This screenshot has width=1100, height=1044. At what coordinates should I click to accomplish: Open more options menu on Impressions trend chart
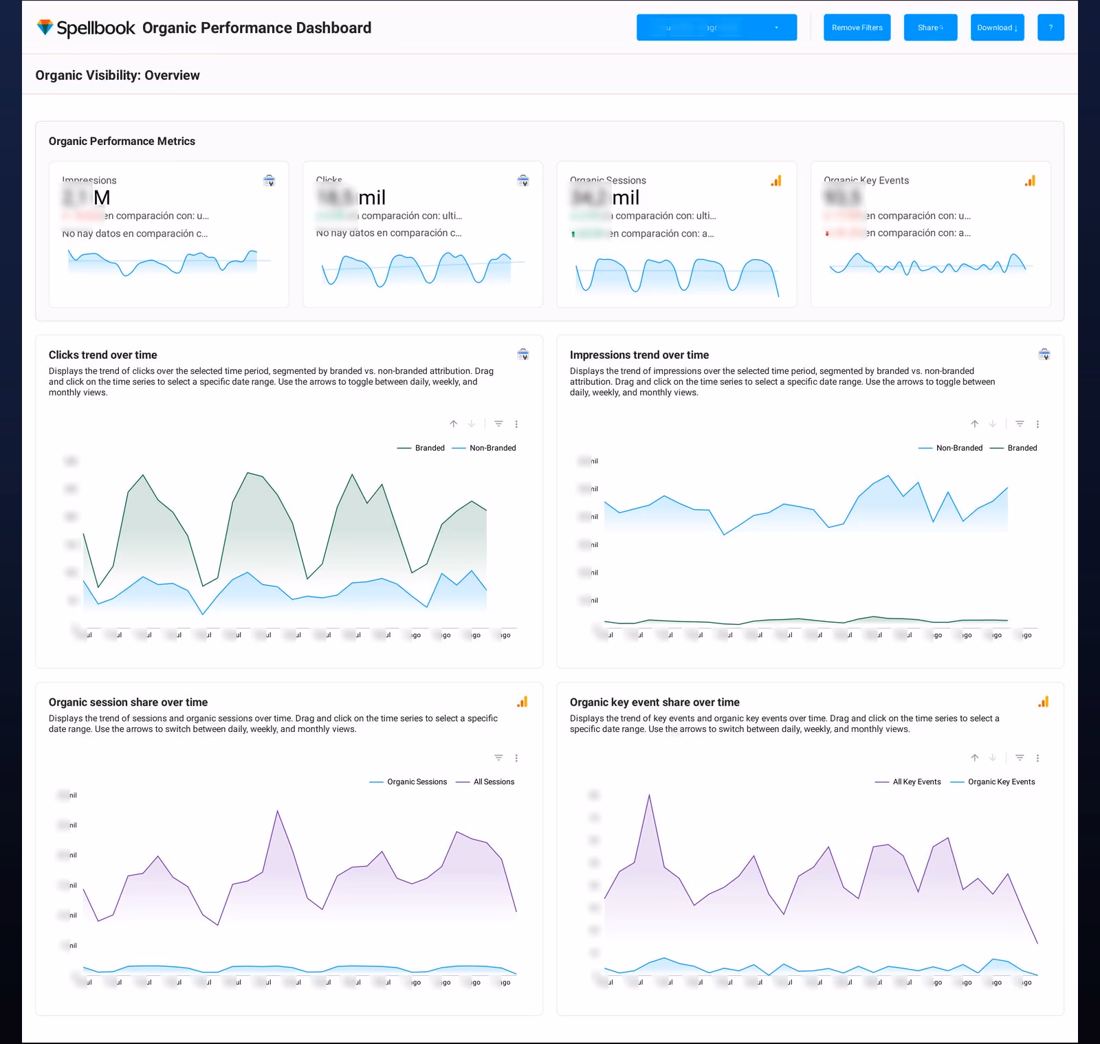pos(1037,424)
